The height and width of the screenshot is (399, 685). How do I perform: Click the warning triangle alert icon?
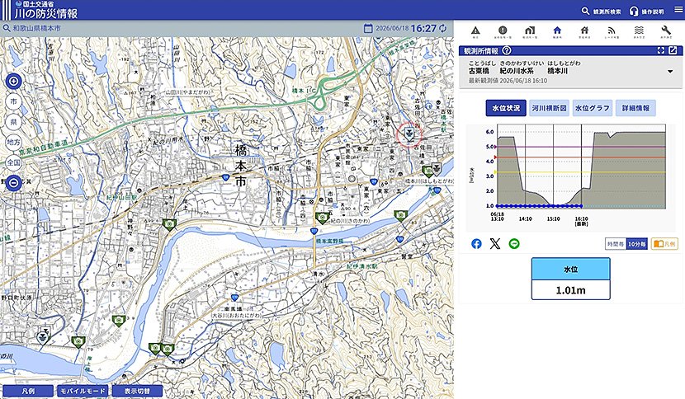[475, 31]
